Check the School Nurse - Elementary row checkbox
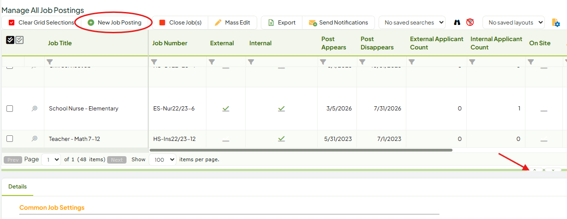 coord(10,109)
